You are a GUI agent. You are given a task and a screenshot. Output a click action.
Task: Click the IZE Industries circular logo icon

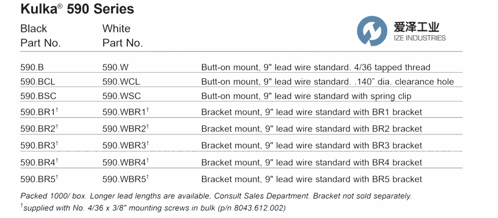click(372, 31)
